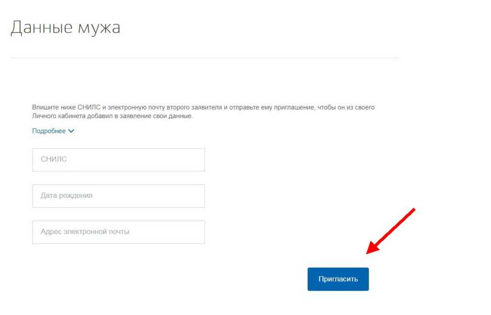This screenshot has width=491, height=315.
Task: Click the Данные мужа heading
Action: click(x=65, y=28)
